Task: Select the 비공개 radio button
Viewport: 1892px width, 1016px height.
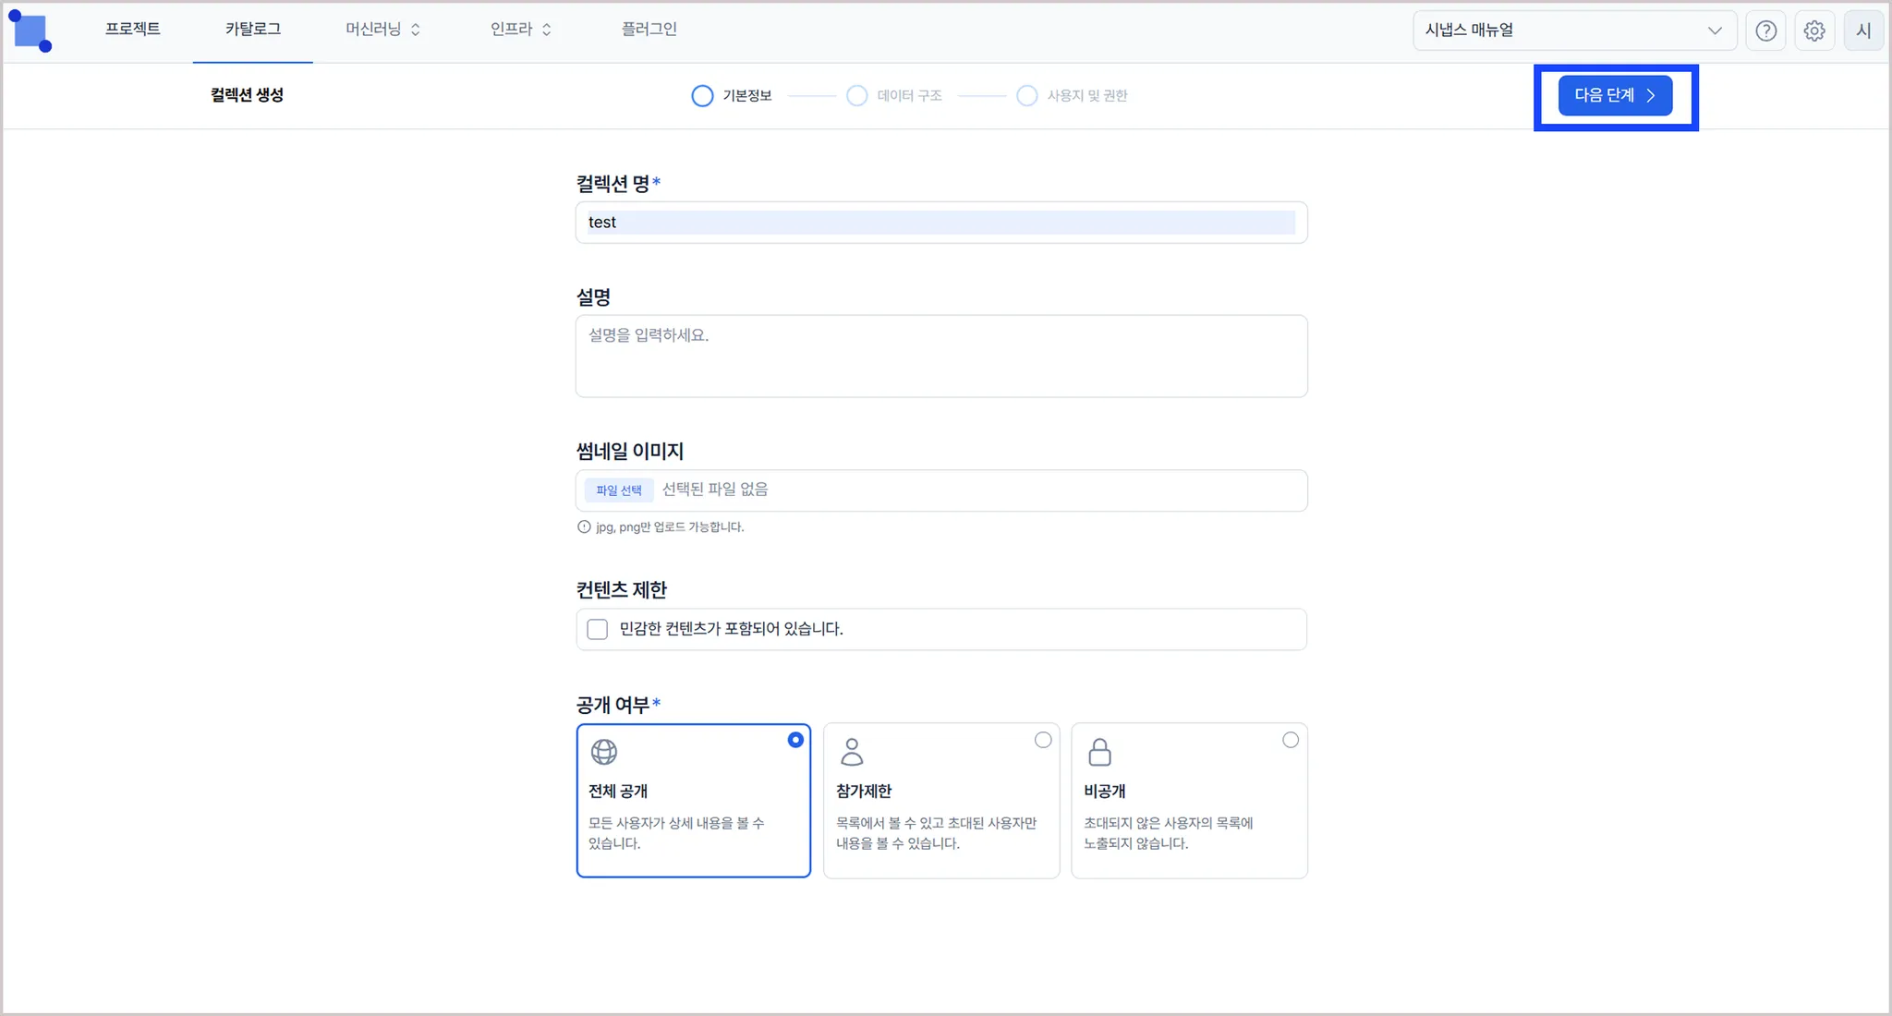Action: [x=1291, y=740]
